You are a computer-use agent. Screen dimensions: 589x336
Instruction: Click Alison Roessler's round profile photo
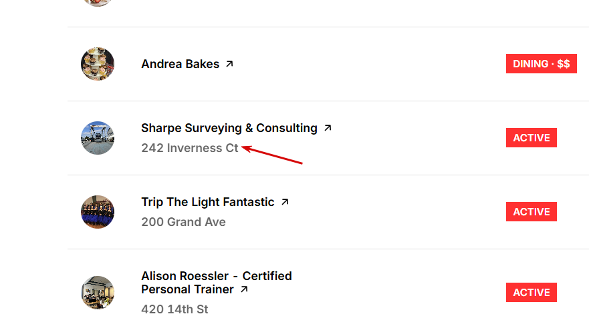(x=98, y=293)
